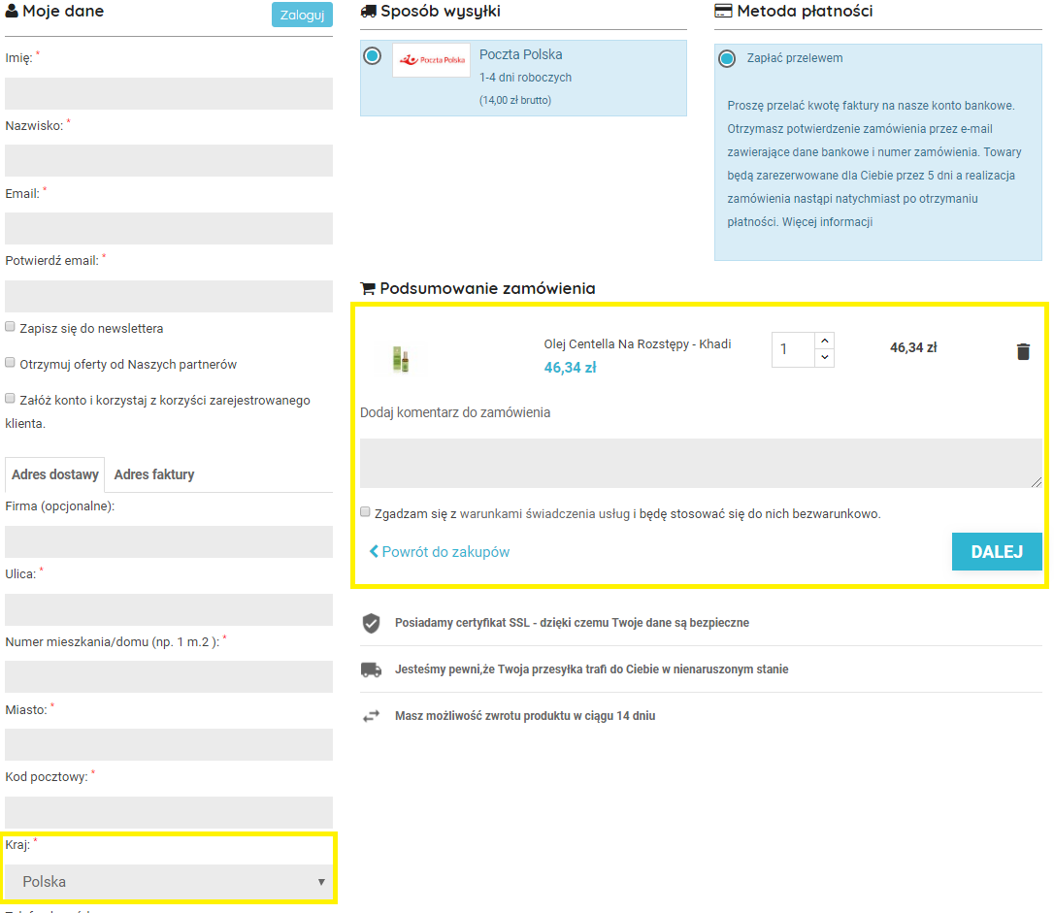The width and height of the screenshot is (1054, 913).
Task: Enable Otrzymuj oferty od Naszych partnerów checkbox
Action: 10,363
